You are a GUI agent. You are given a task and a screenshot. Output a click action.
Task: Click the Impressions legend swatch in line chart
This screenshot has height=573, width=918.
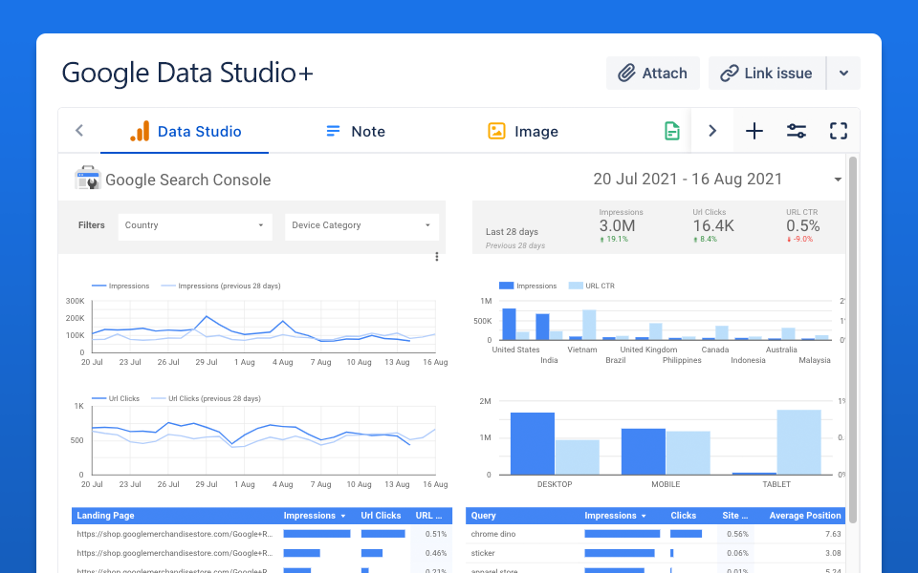98,286
